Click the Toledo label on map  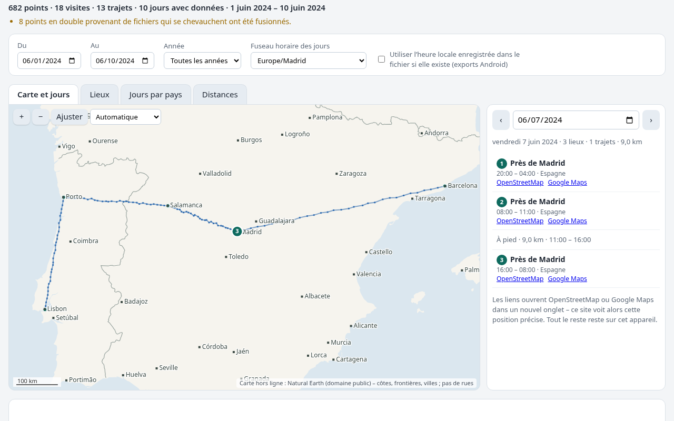click(x=239, y=257)
